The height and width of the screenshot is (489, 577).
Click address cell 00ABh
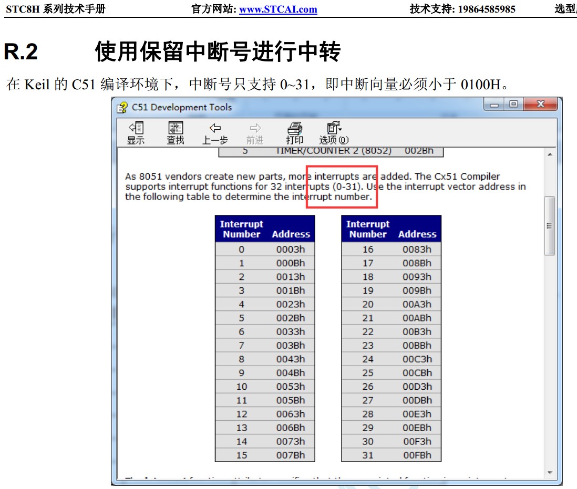coord(417,318)
